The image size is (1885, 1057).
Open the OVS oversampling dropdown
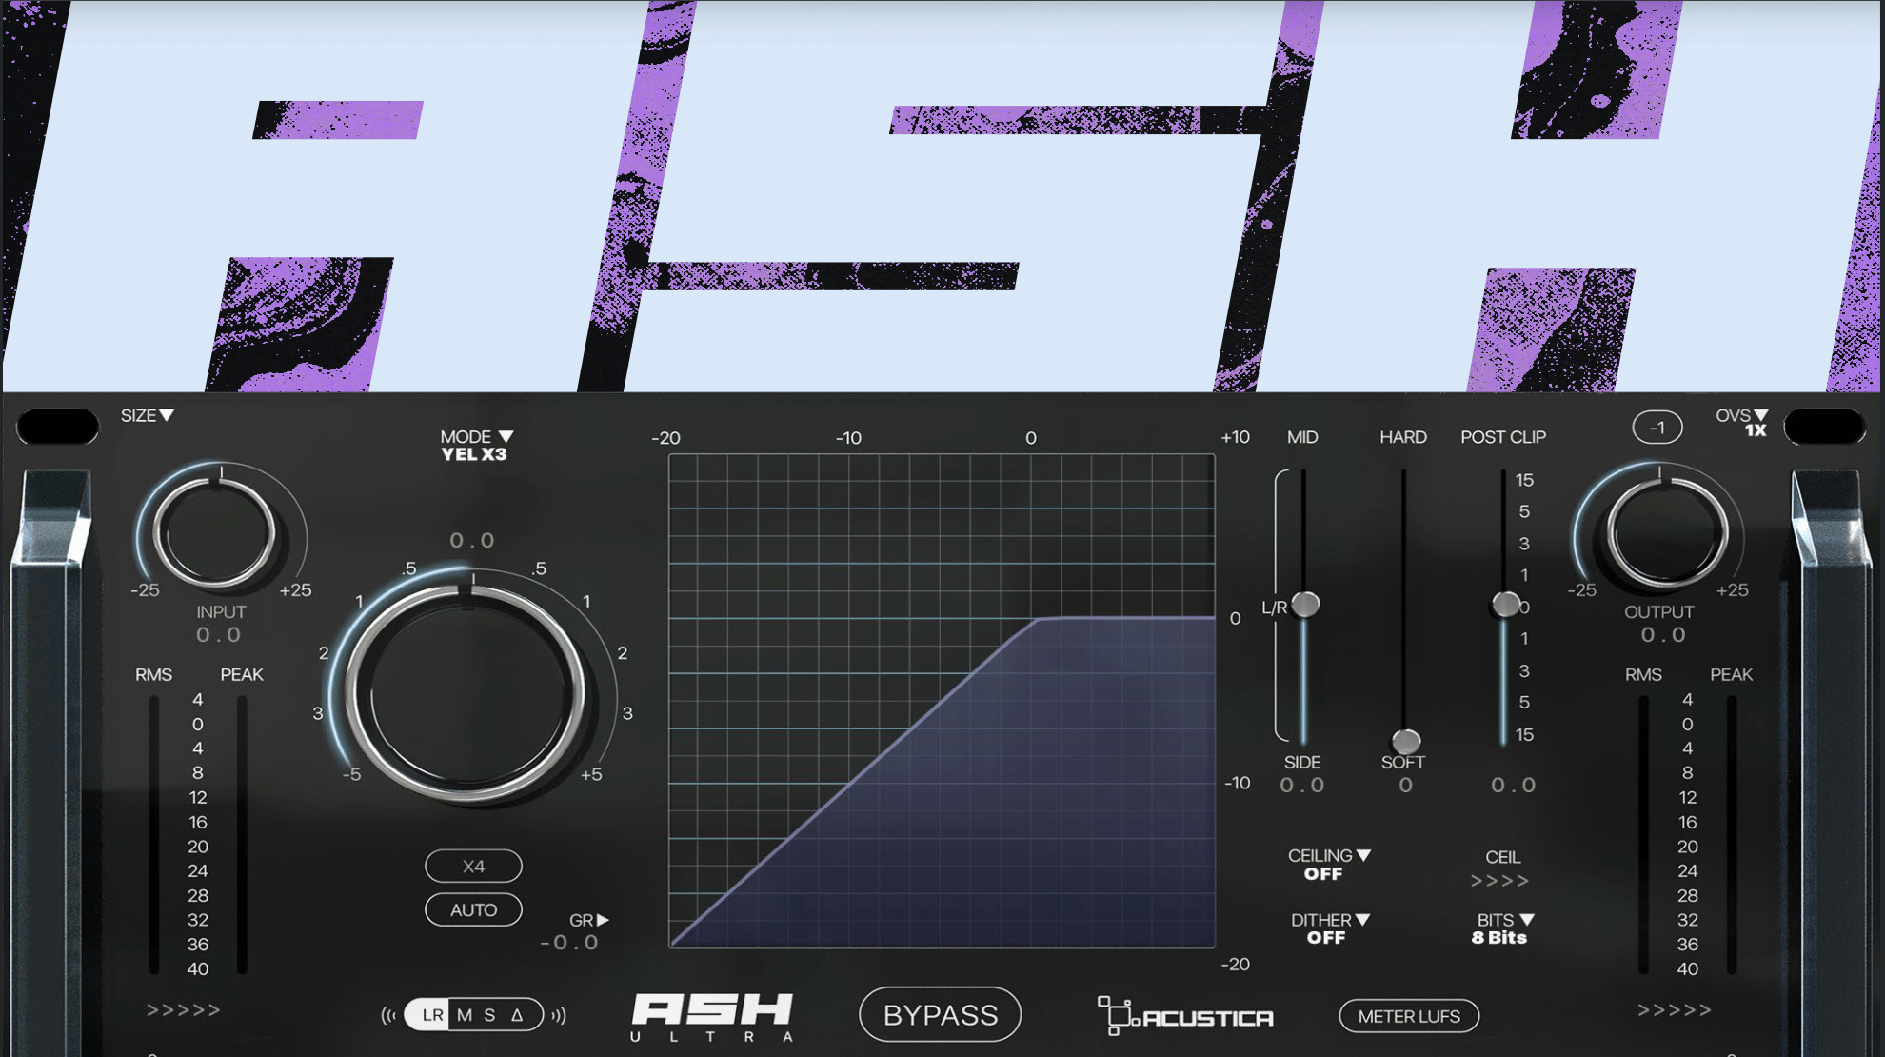tap(1741, 422)
